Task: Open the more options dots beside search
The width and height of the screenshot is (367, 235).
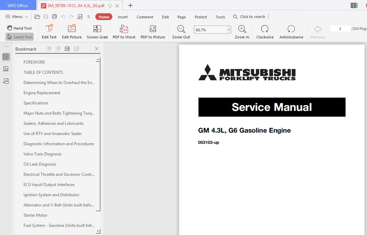Action: pos(269,17)
